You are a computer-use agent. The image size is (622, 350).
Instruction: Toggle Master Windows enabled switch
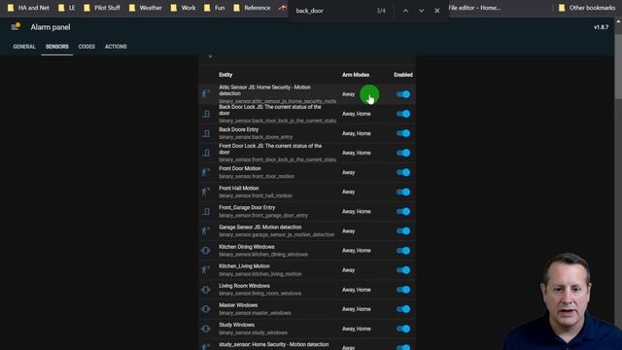click(x=403, y=309)
